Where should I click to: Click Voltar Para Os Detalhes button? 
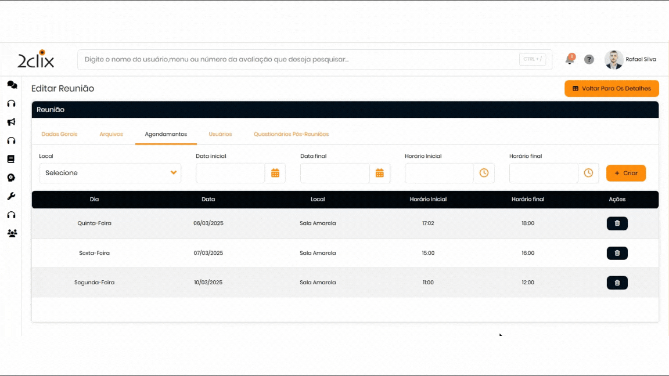point(612,89)
